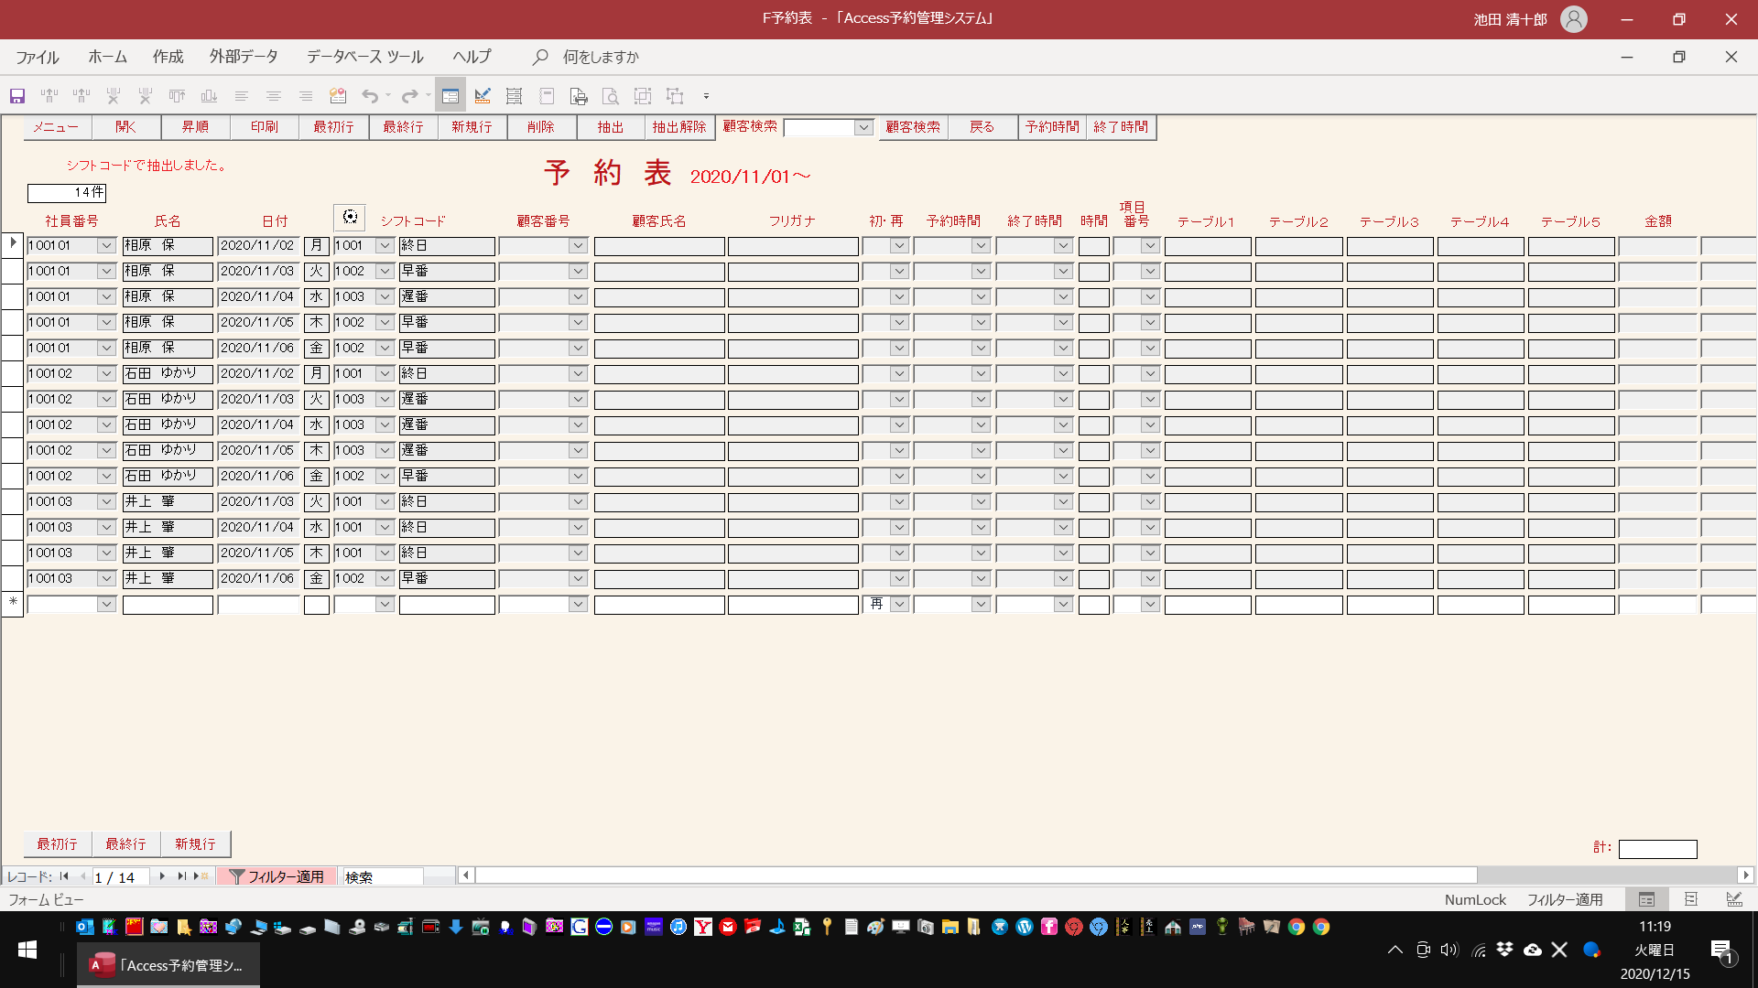This screenshot has width=1758, height=988.
Task: Click the Save icon in the Quick Access Toolbar
Action: point(16,96)
